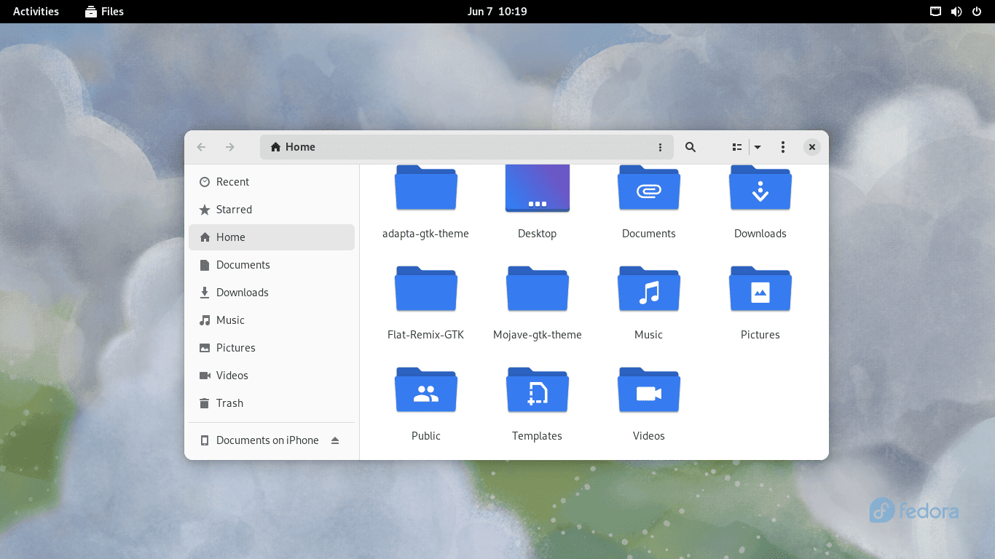Open the clock and calendar menu

coord(497,12)
